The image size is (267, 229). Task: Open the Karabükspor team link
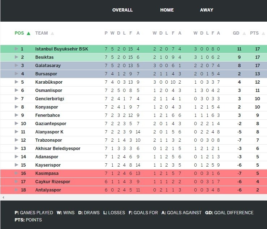click(49, 82)
